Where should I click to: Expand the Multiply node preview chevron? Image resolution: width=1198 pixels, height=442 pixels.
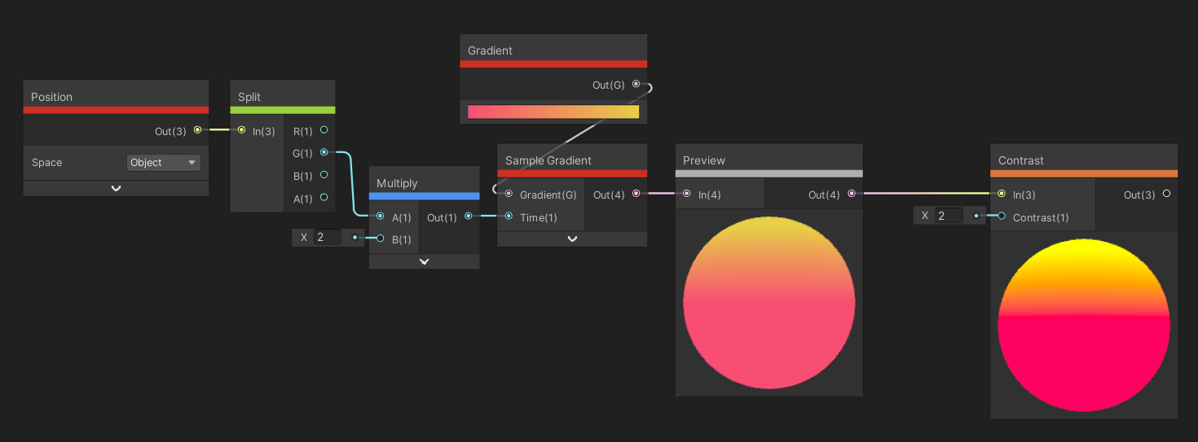point(424,261)
